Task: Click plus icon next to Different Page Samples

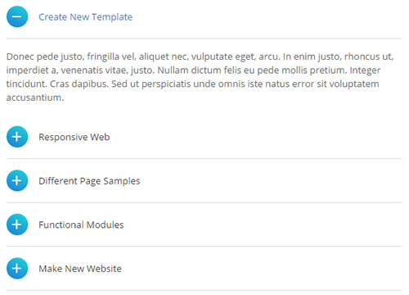Action: pyautogui.click(x=17, y=180)
